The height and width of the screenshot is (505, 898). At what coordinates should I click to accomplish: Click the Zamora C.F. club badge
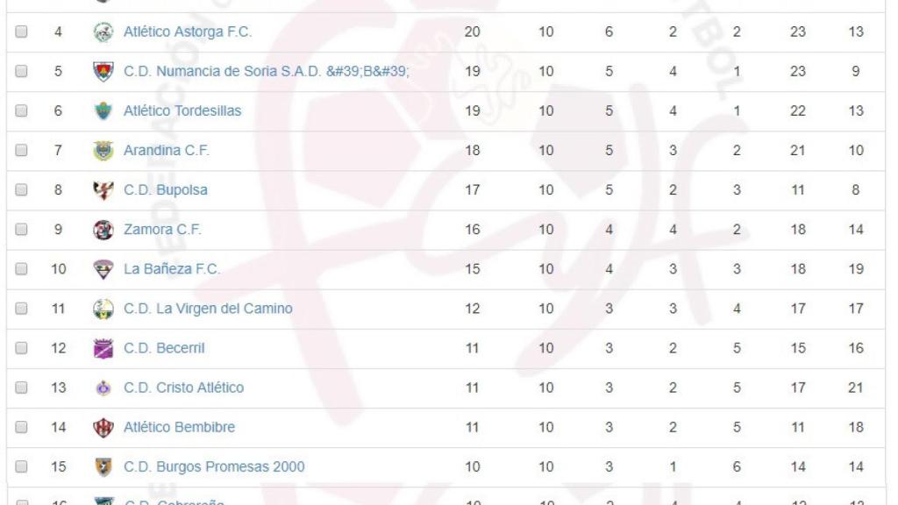tap(103, 230)
